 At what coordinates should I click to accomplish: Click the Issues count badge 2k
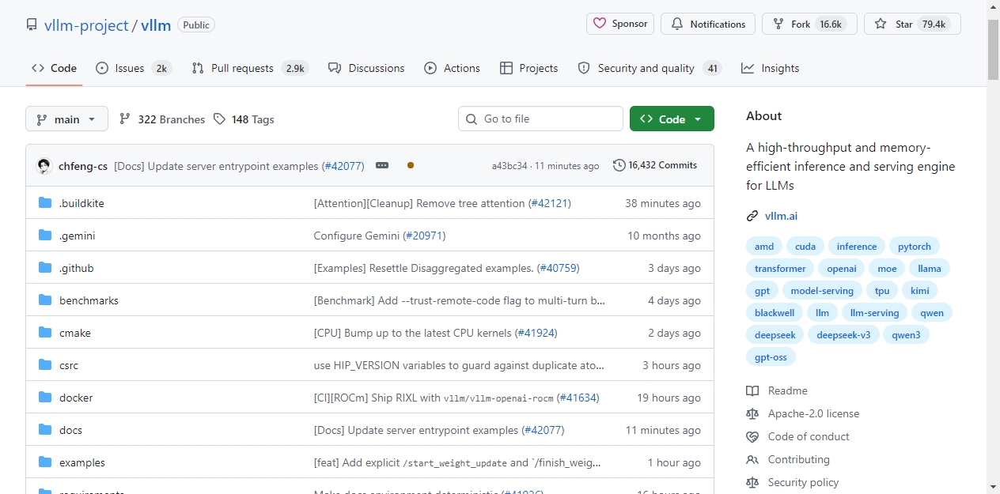pyautogui.click(x=161, y=68)
